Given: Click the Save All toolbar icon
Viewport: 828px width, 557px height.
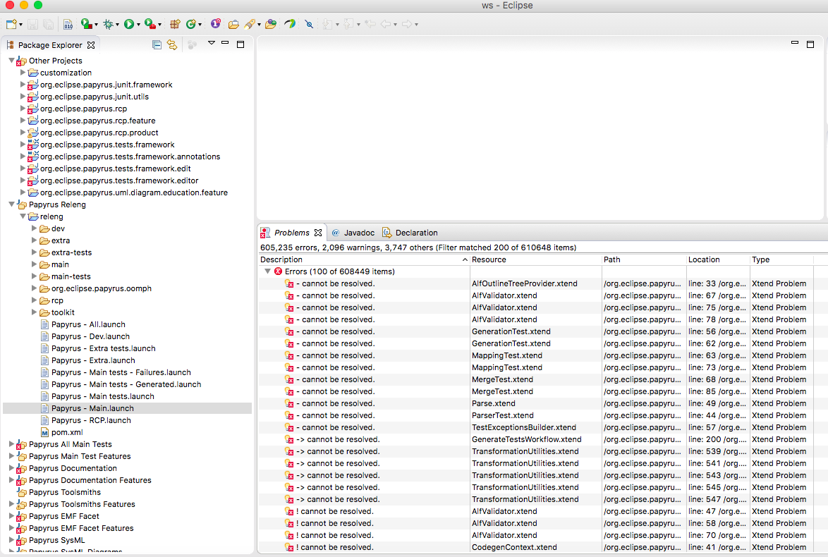Looking at the screenshot, I should (x=48, y=24).
